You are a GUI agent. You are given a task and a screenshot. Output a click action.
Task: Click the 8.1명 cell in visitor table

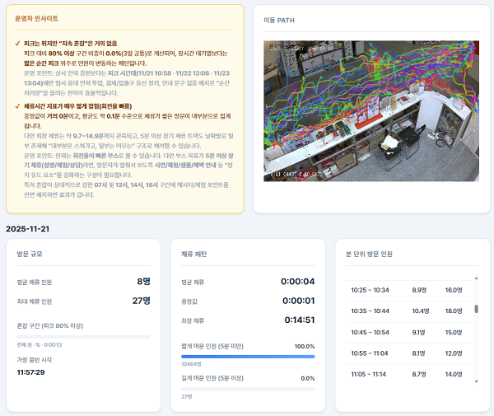click(x=418, y=353)
